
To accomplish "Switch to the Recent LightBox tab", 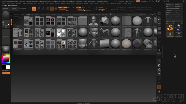I will tap(23, 14).
